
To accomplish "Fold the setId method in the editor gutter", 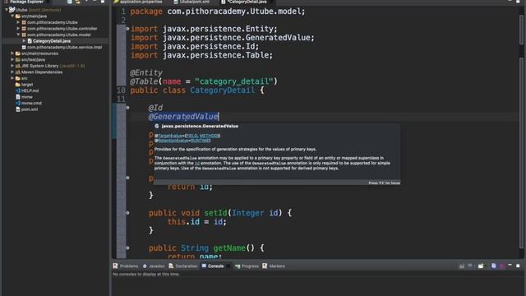I will coord(127,213).
